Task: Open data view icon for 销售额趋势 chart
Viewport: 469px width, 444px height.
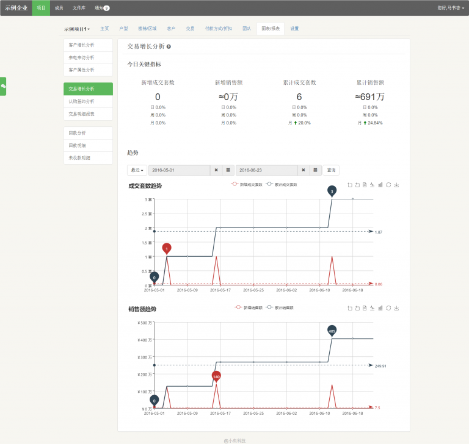Action: [365, 308]
